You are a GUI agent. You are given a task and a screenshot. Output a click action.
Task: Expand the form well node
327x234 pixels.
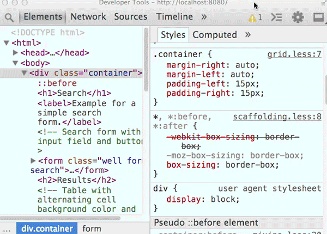pos(33,161)
